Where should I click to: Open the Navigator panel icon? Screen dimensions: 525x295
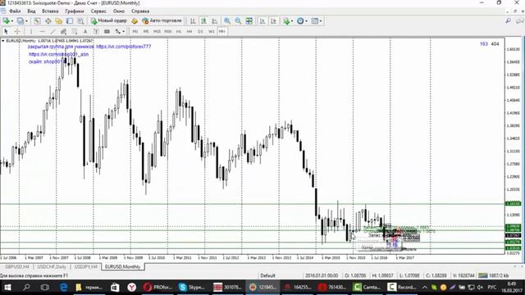59,21
